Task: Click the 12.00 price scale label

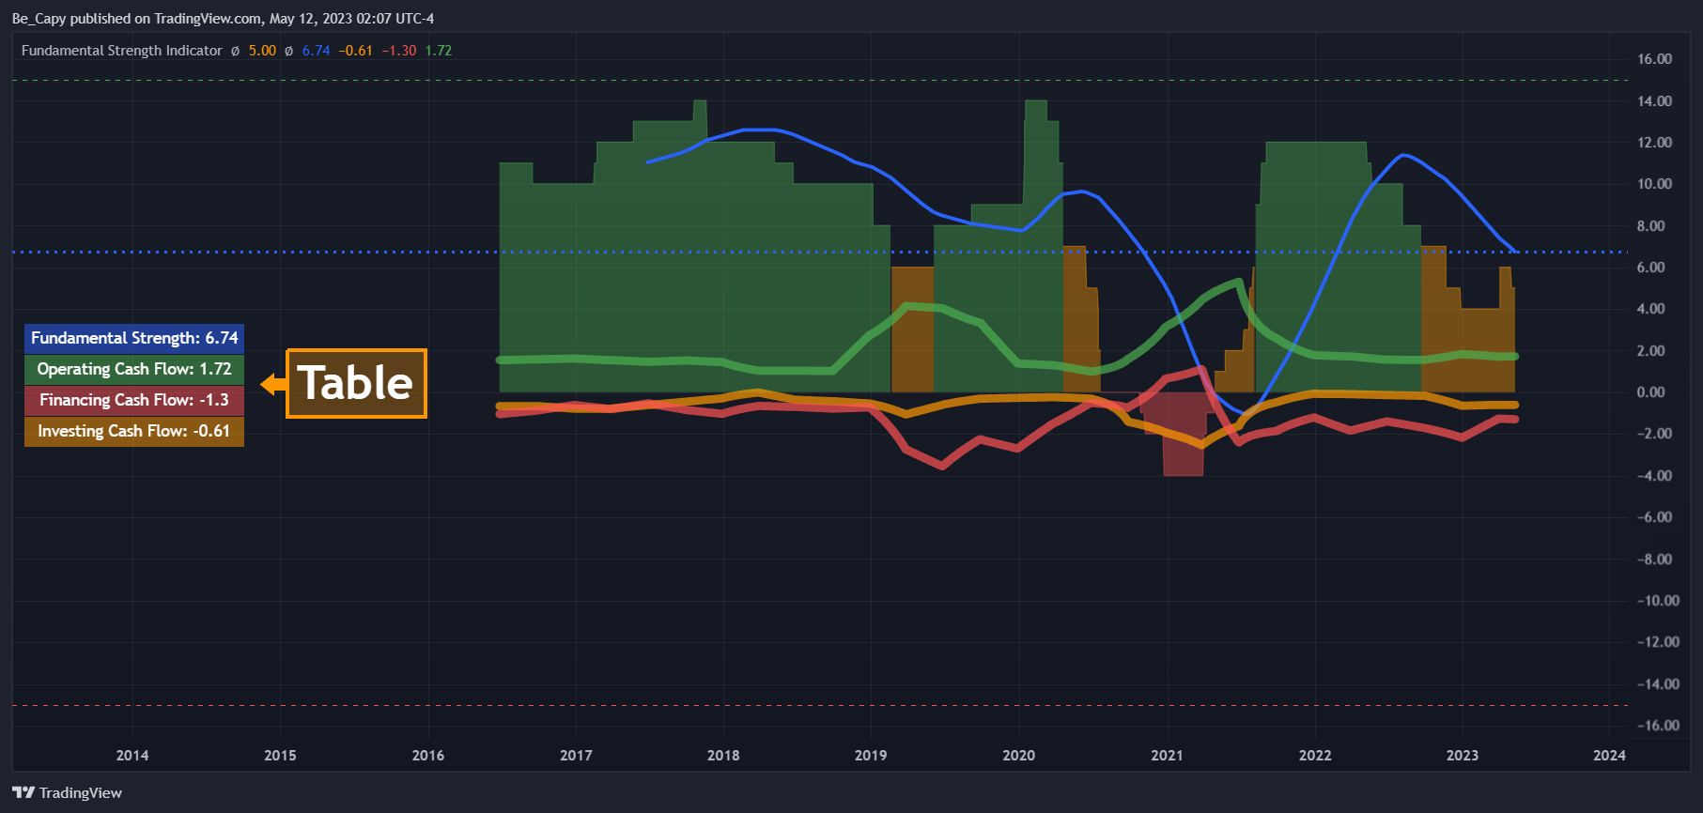Action: (x=1654, y=143)
